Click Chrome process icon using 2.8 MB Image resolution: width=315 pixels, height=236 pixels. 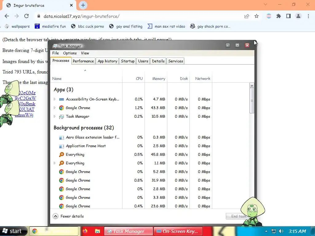[x=62, y=189]
